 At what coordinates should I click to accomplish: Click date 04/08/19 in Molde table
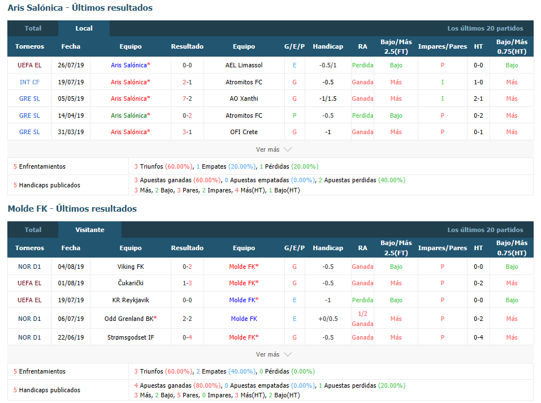pyautogui.click(x=71, y=267)
